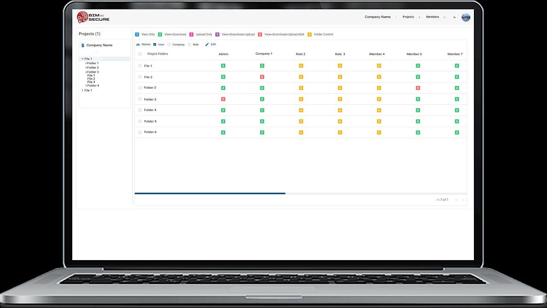Click red Company 1 badge for File 2
Screen dimensions: 547x308
pos(262,77)
